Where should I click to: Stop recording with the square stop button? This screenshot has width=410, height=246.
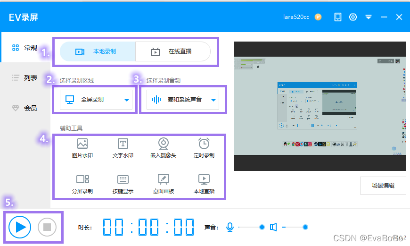coord(47,227)
